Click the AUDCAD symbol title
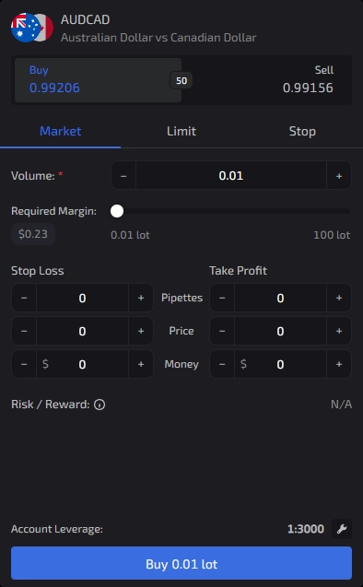Viewport: 363px width, 587px height. 86,19
